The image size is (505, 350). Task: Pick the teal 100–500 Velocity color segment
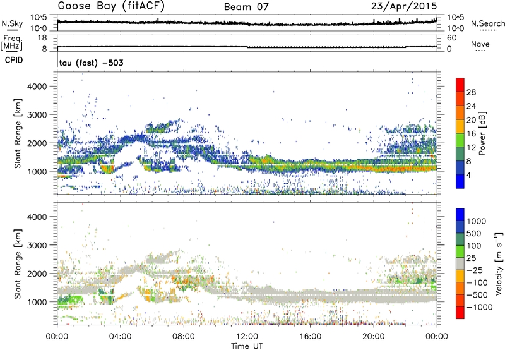coord(460,239)
